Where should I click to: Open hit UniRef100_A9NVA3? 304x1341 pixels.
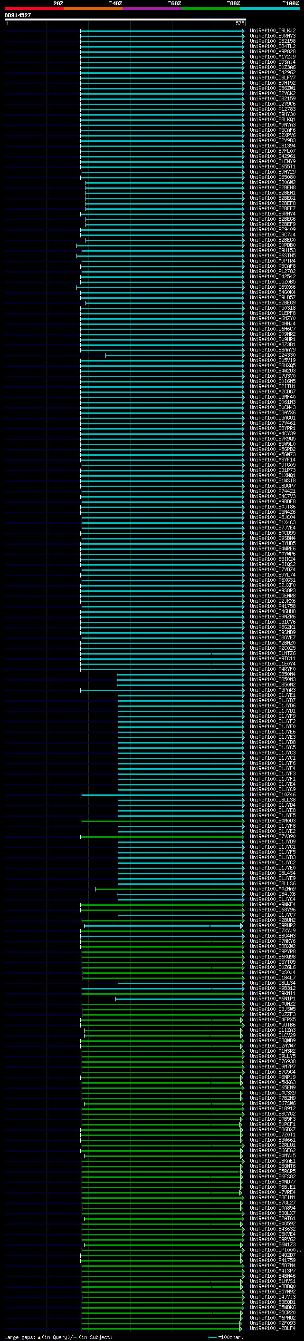pyautogui.click(x=273, y=125)
